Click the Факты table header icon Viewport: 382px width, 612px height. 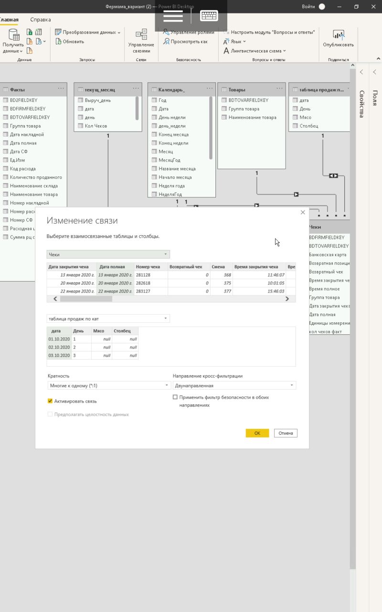[5, 89]
